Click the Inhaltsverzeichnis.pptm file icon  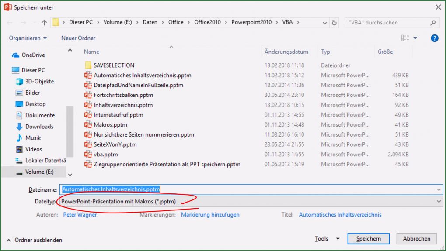click(x=88, y=105)
